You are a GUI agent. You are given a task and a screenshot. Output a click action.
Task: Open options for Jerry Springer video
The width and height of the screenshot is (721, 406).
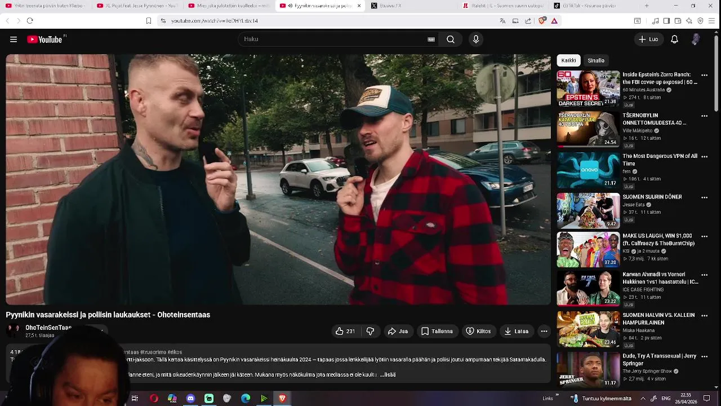coord(704,357)
